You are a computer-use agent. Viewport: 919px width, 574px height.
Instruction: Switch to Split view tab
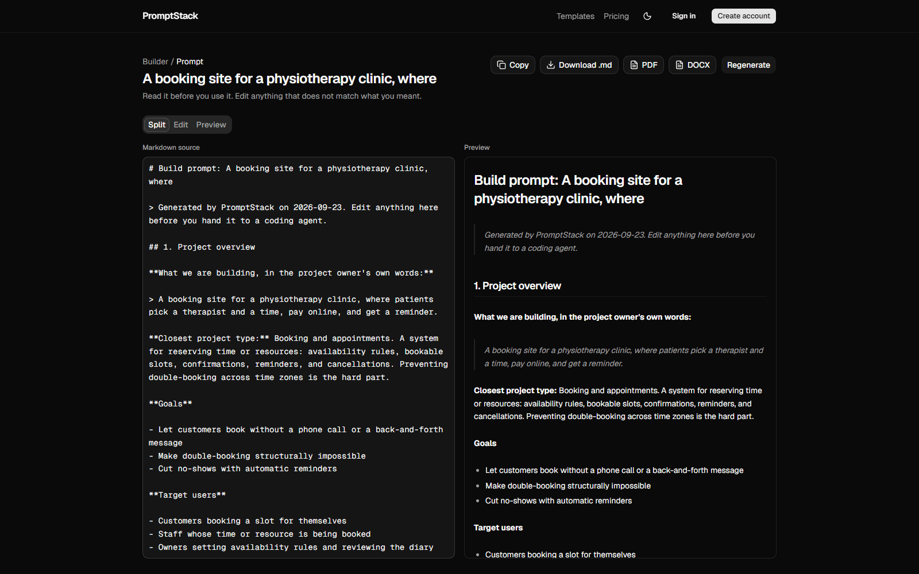[x=157, y=125]
